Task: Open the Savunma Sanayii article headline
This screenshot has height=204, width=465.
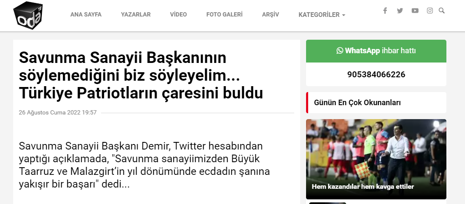Action: coord(141,75)
